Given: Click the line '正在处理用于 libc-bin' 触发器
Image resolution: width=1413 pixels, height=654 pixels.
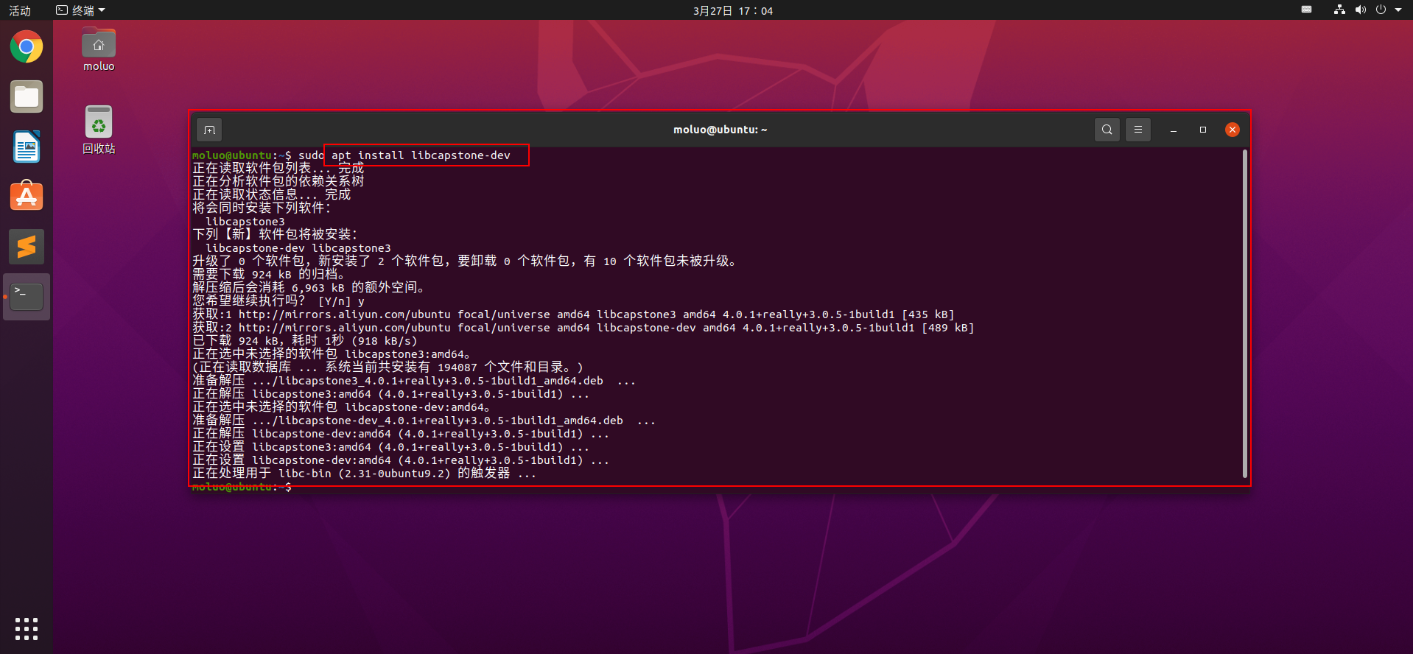Looking at the screenshot, I should pos(365,473).
